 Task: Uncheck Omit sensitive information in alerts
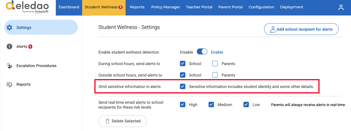183,87
